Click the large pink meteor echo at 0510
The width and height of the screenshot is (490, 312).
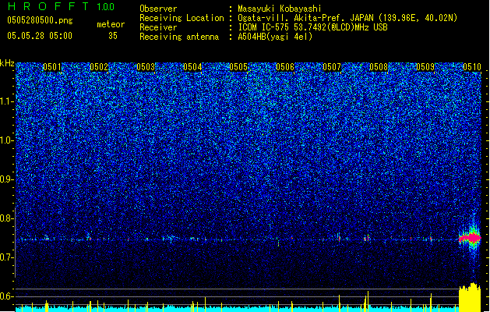(x=470, y=239)
